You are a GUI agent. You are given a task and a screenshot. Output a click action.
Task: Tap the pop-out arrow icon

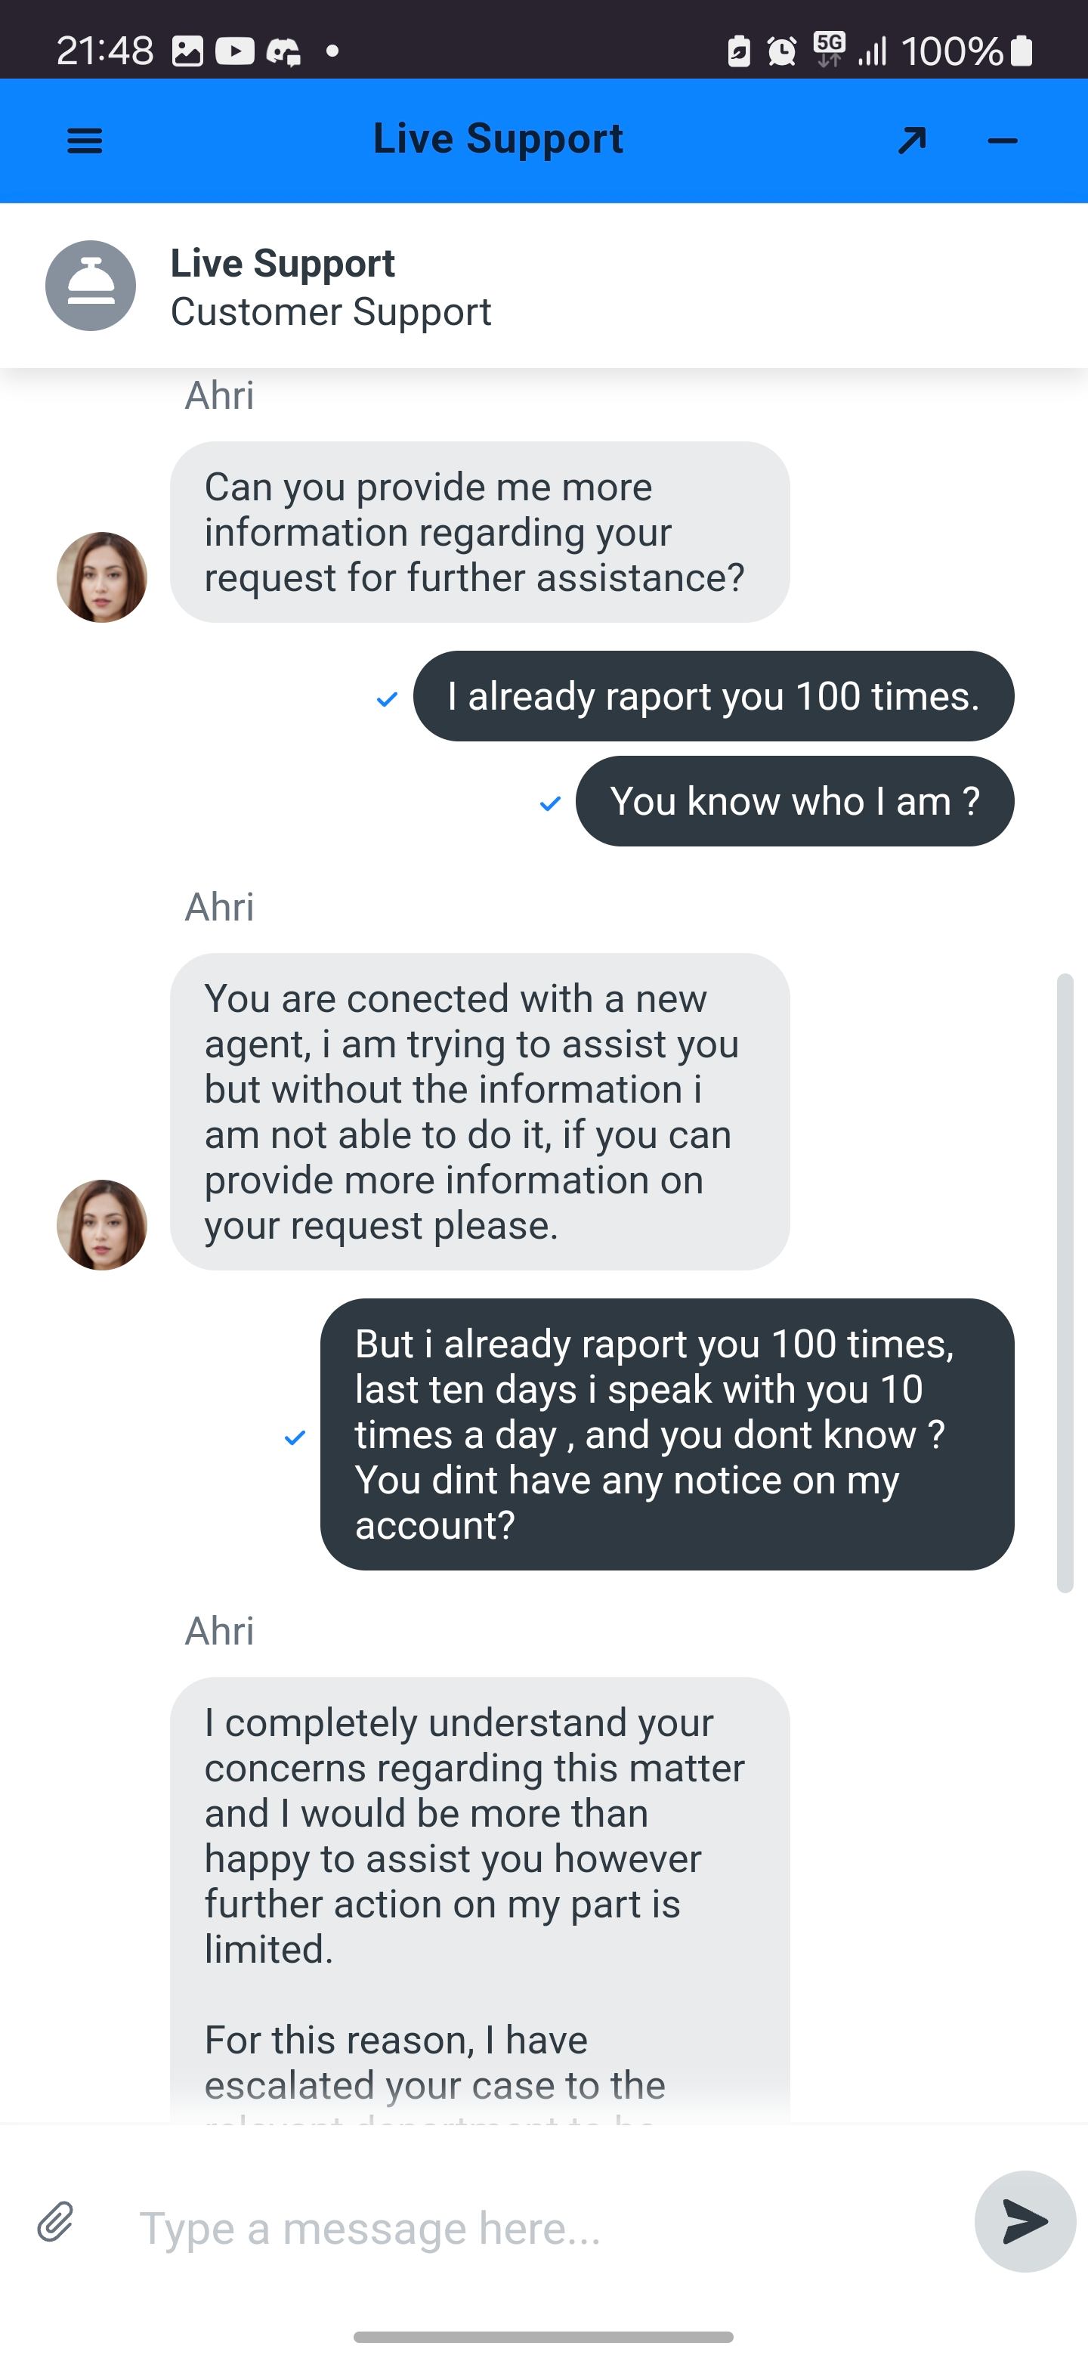click(911, 141)
